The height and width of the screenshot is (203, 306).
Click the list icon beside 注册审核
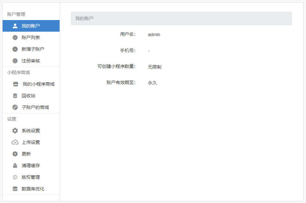(x=15, y=61)
